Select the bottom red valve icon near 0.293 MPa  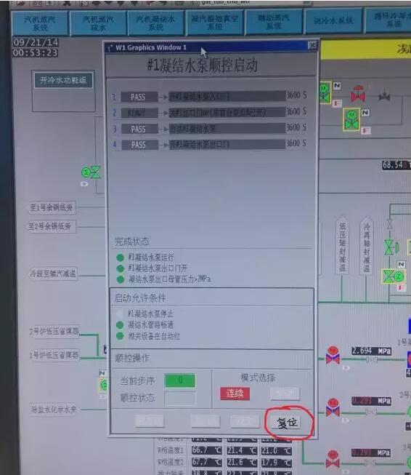tap(333, 459)
